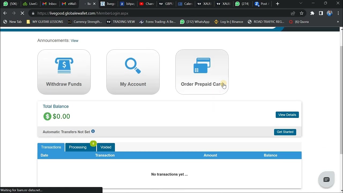Open the New Tab bookmark
The height and width of the screenshot is (193, 343).
click(13, 22)
